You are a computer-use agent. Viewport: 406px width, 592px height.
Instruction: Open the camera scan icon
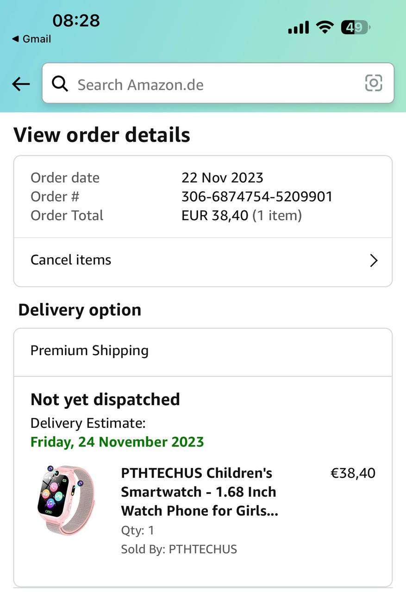(x=374, y=83)
